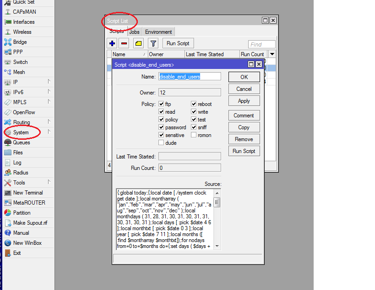Open the Log menu icon
Viewport: 375px width, 290px height.
(8, 163)
